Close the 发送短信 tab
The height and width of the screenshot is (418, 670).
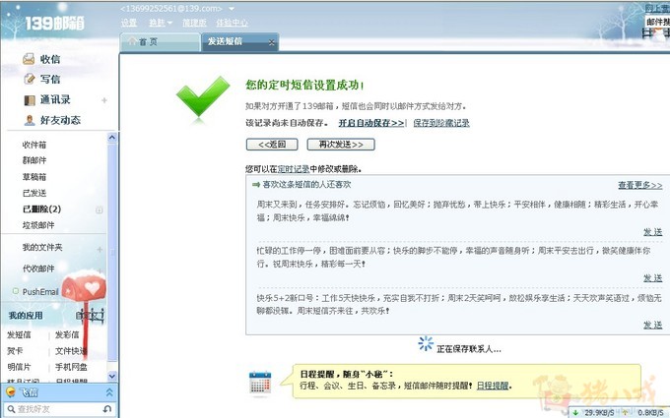click(x=271, y=42)
